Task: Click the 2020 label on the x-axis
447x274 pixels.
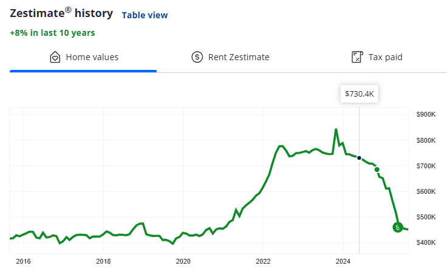Action: point(183,261)
